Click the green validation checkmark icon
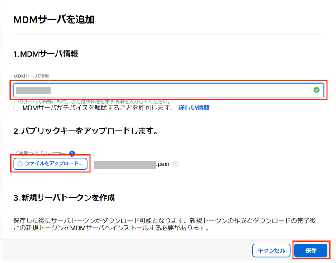This screenshot has width=336, height=263. [x=317, y=90]
